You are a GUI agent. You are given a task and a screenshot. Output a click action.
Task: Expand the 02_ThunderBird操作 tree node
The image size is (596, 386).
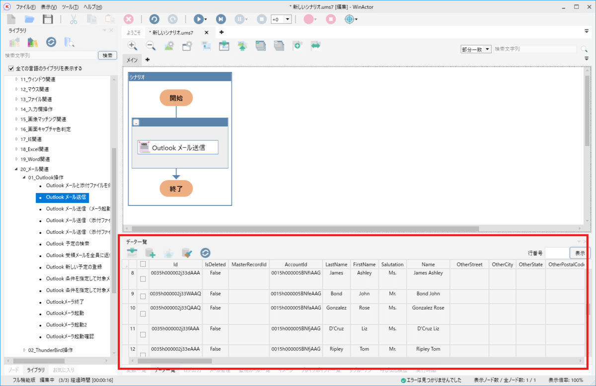pos(24,350)
